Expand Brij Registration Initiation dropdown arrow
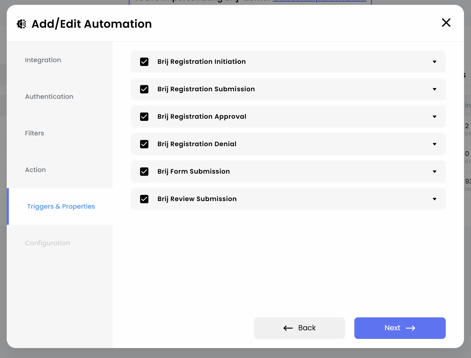This screenshot has height=358, width=471. point(434,62)
